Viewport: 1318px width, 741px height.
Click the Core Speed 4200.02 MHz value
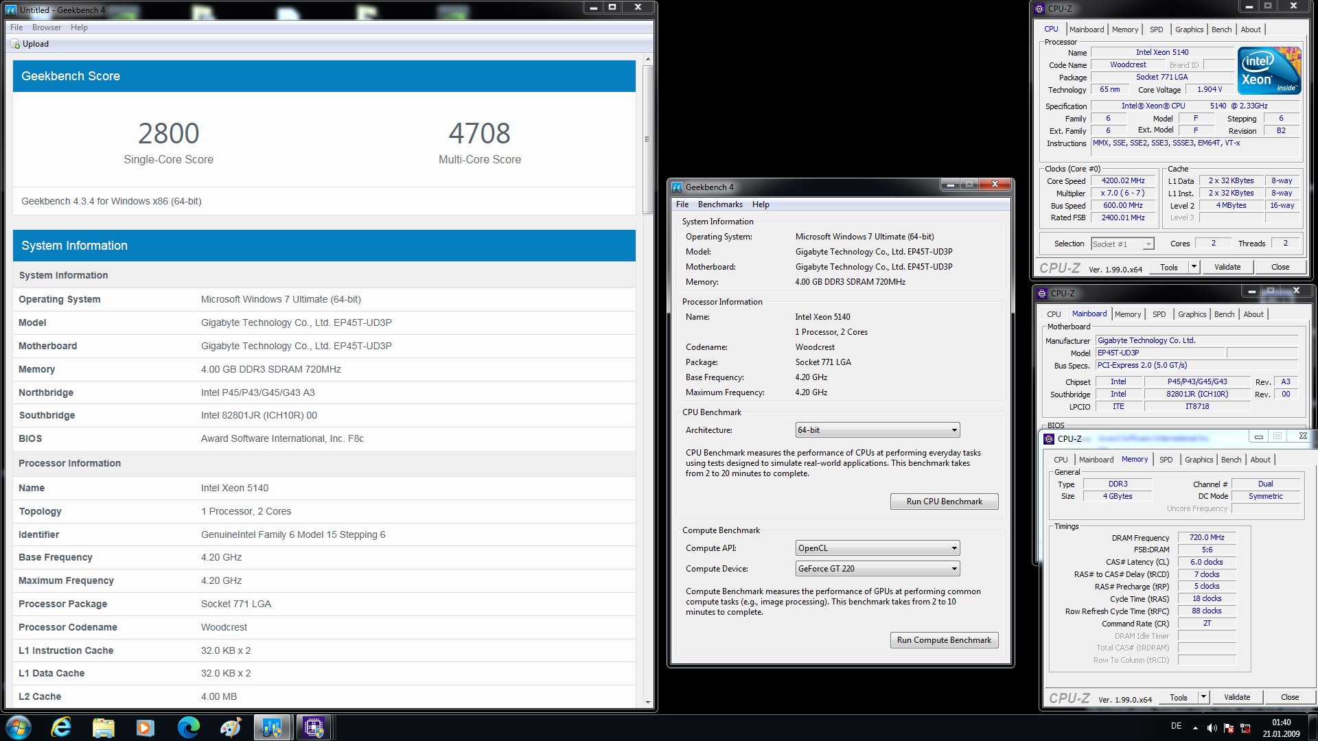coord(1123,181)
